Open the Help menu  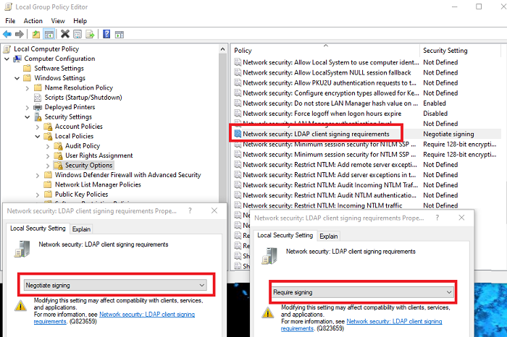(80, 21)
